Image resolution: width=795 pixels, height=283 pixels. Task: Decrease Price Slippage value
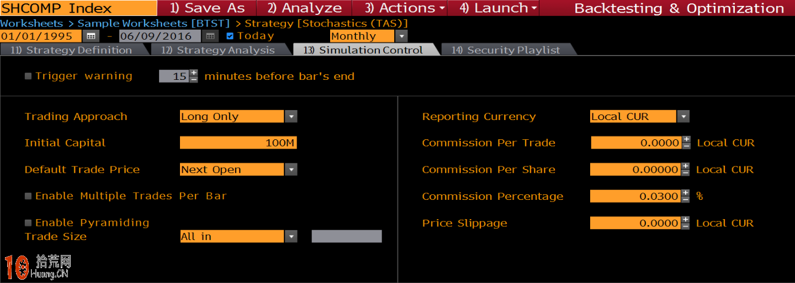pyautogui.click(x=685, y=226)
